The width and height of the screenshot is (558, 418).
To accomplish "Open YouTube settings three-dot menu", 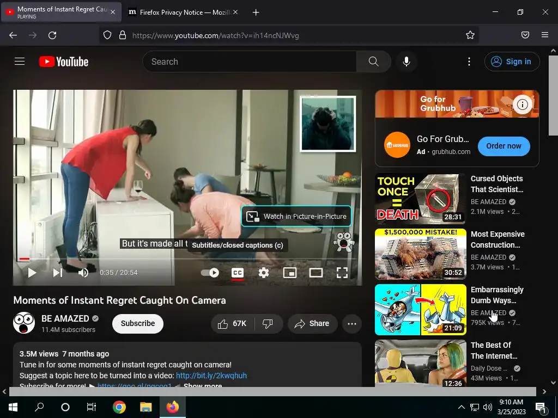I will [469, 62].
